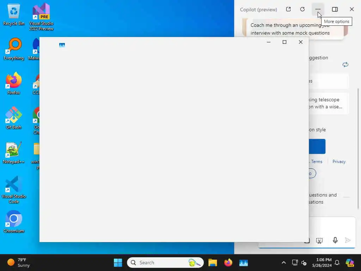Viewport: 361px width, 271px height.
Task: Toggle Copilot from the taskbar icon
Action: click(350, 263)
